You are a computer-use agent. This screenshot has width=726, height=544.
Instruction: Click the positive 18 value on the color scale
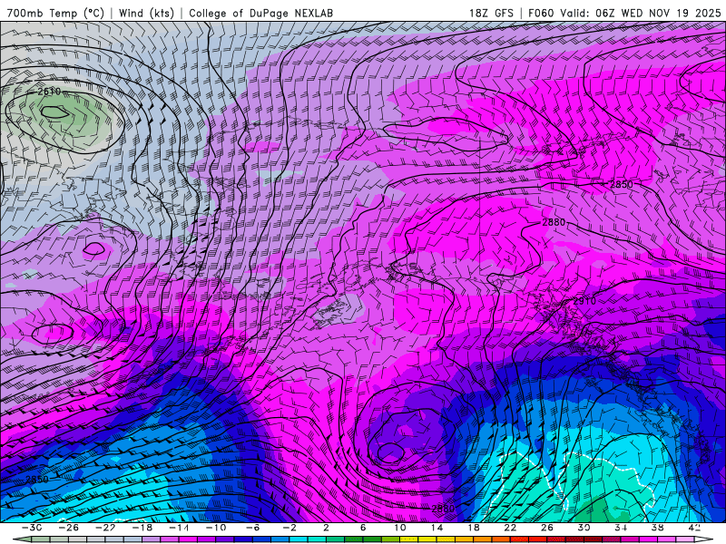473,528
